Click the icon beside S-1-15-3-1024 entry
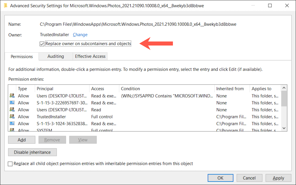Viewport: 296px width, 185px height. coord(12,124)
